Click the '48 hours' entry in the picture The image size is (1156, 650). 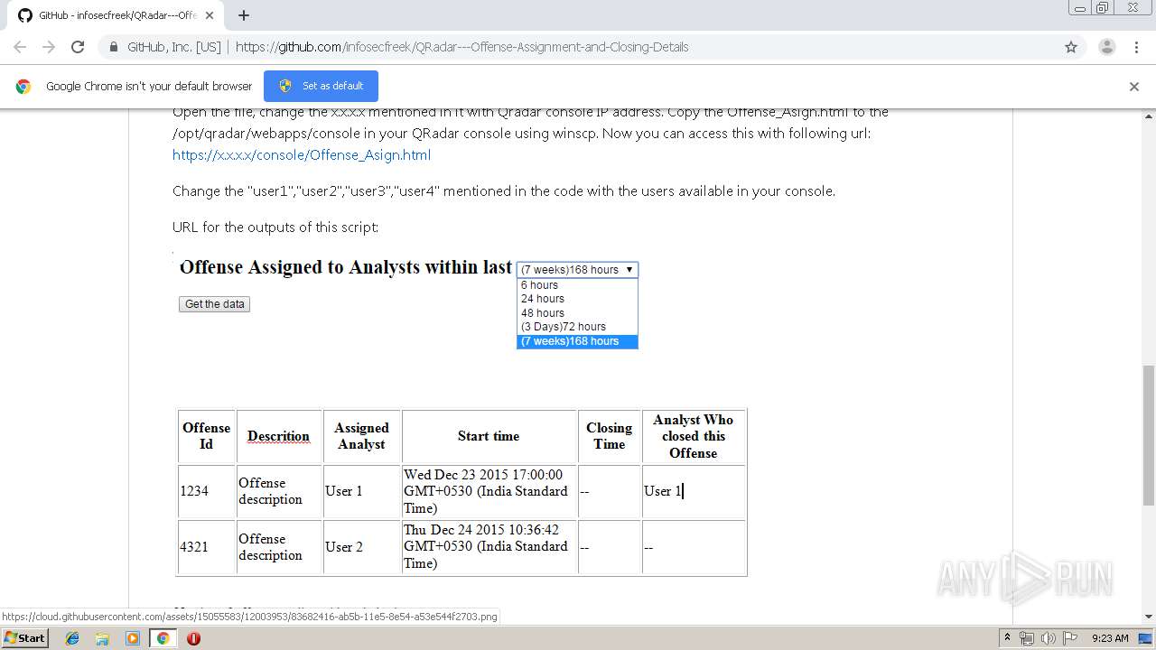click(543, 312)
